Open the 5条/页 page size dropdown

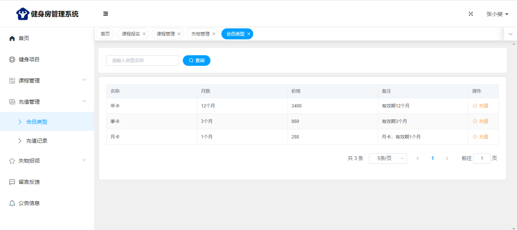point(388,159)
